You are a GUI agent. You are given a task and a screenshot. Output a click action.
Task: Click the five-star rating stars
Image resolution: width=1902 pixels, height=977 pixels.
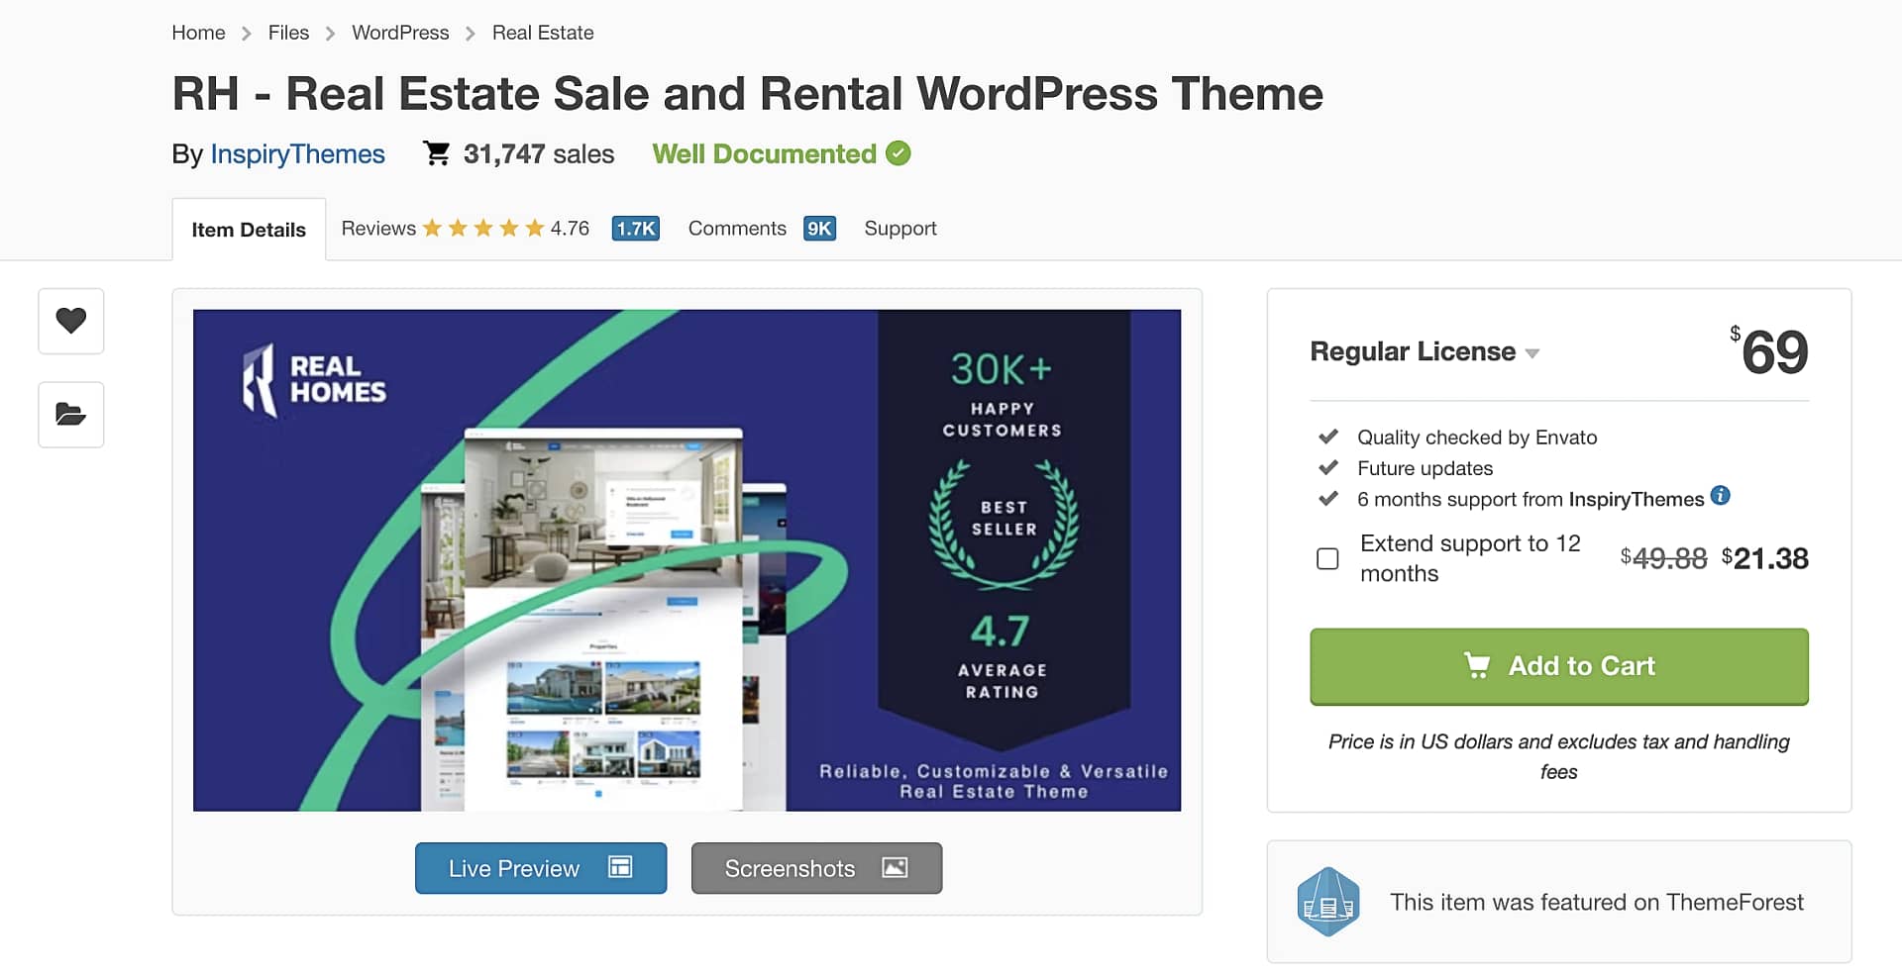[483, 229]
